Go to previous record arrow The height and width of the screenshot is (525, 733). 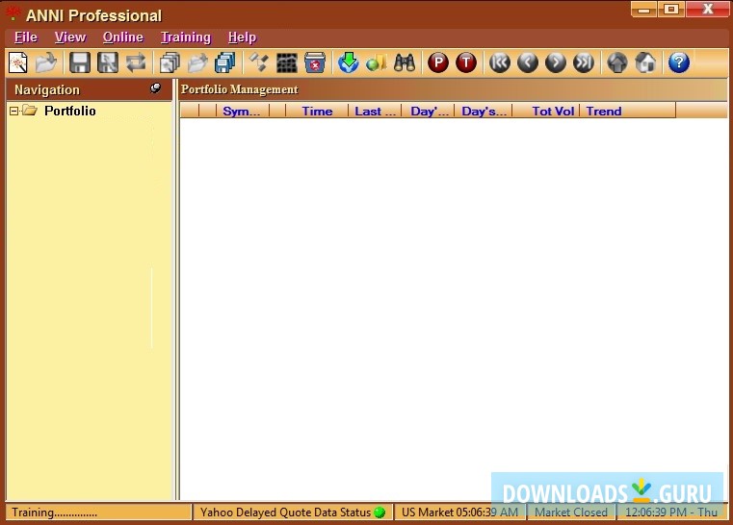pyautogui.click(x=528, y=63)
